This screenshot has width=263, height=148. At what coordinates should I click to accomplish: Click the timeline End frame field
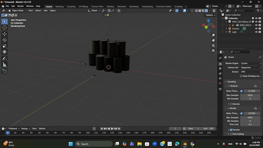[208, 129]
